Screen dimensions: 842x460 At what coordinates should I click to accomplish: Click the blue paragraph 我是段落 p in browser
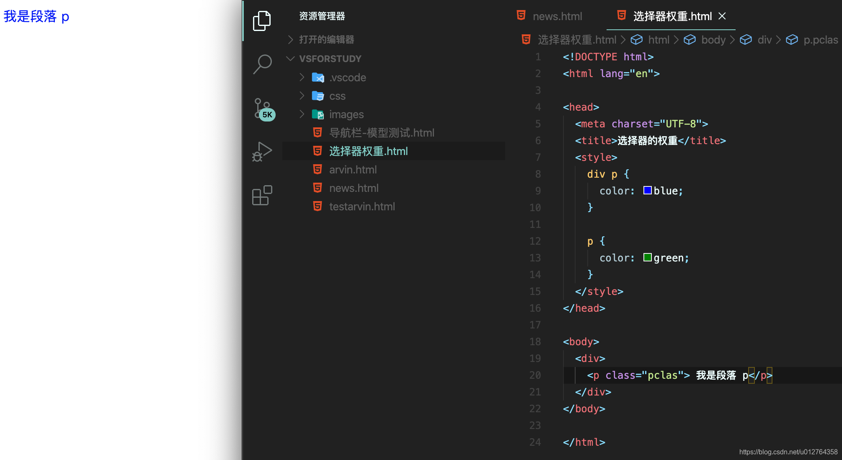pos(36,16)
